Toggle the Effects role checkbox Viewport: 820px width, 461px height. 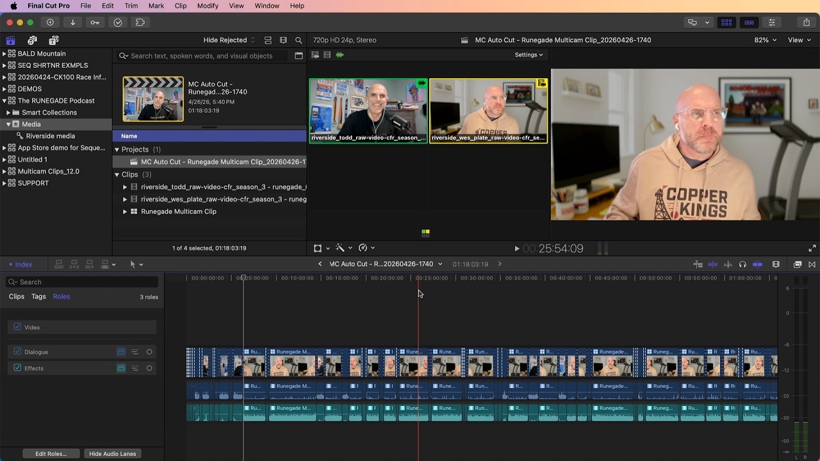[17, 368]
